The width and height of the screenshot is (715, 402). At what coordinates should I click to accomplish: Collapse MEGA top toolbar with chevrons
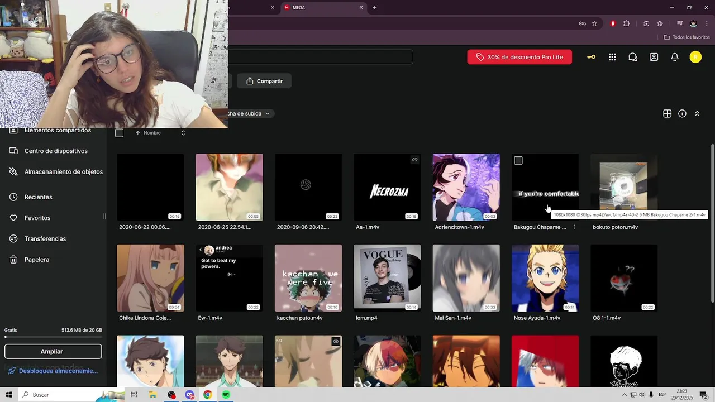pyautogui.click(x=697, y=113)
